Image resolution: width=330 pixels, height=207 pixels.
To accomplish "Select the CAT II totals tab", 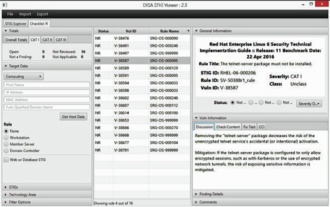I will [x=47, y=40].
